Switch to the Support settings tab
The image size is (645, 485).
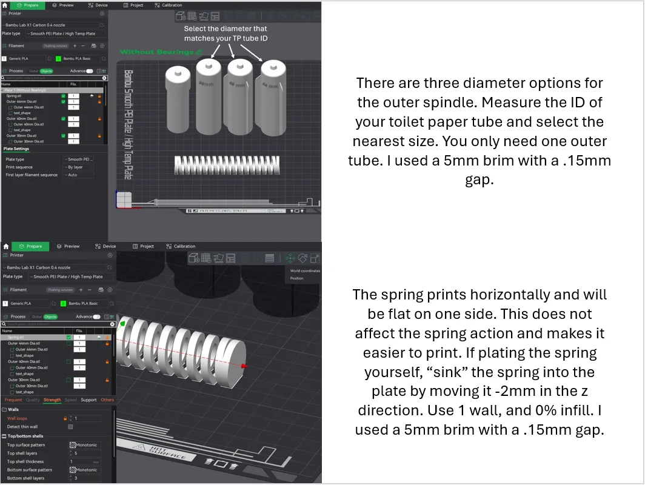coord(89,400)
